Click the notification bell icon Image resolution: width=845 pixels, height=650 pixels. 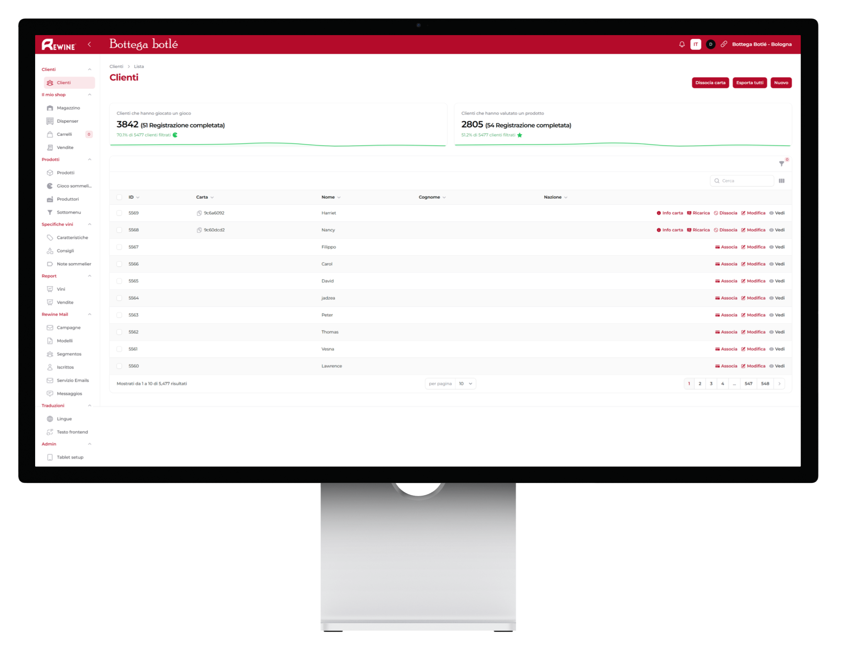(x=682, y=44)
